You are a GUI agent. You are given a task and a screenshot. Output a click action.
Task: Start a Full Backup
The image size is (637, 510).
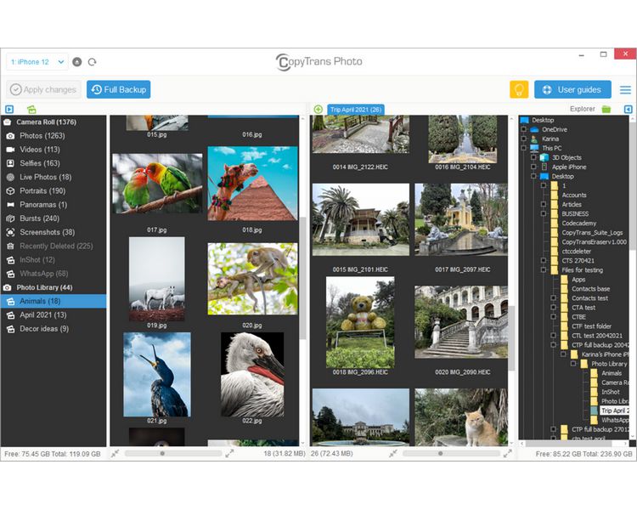118,89
